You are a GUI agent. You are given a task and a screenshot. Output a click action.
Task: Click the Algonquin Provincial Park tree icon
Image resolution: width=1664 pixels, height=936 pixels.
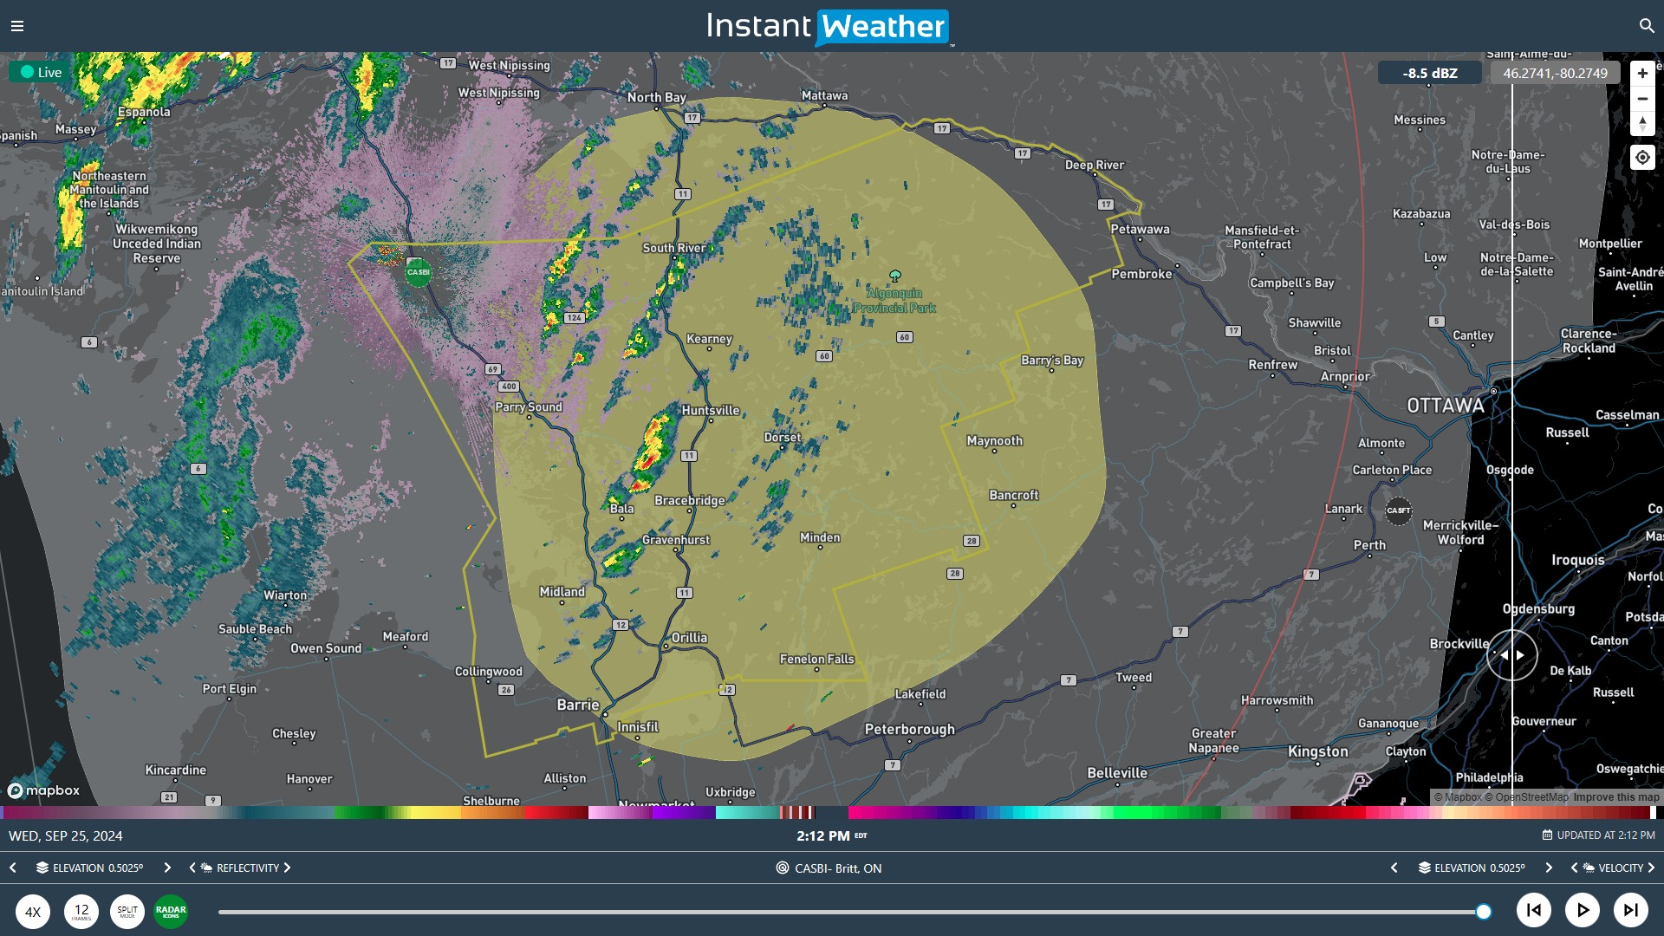(x=895, y=276)
